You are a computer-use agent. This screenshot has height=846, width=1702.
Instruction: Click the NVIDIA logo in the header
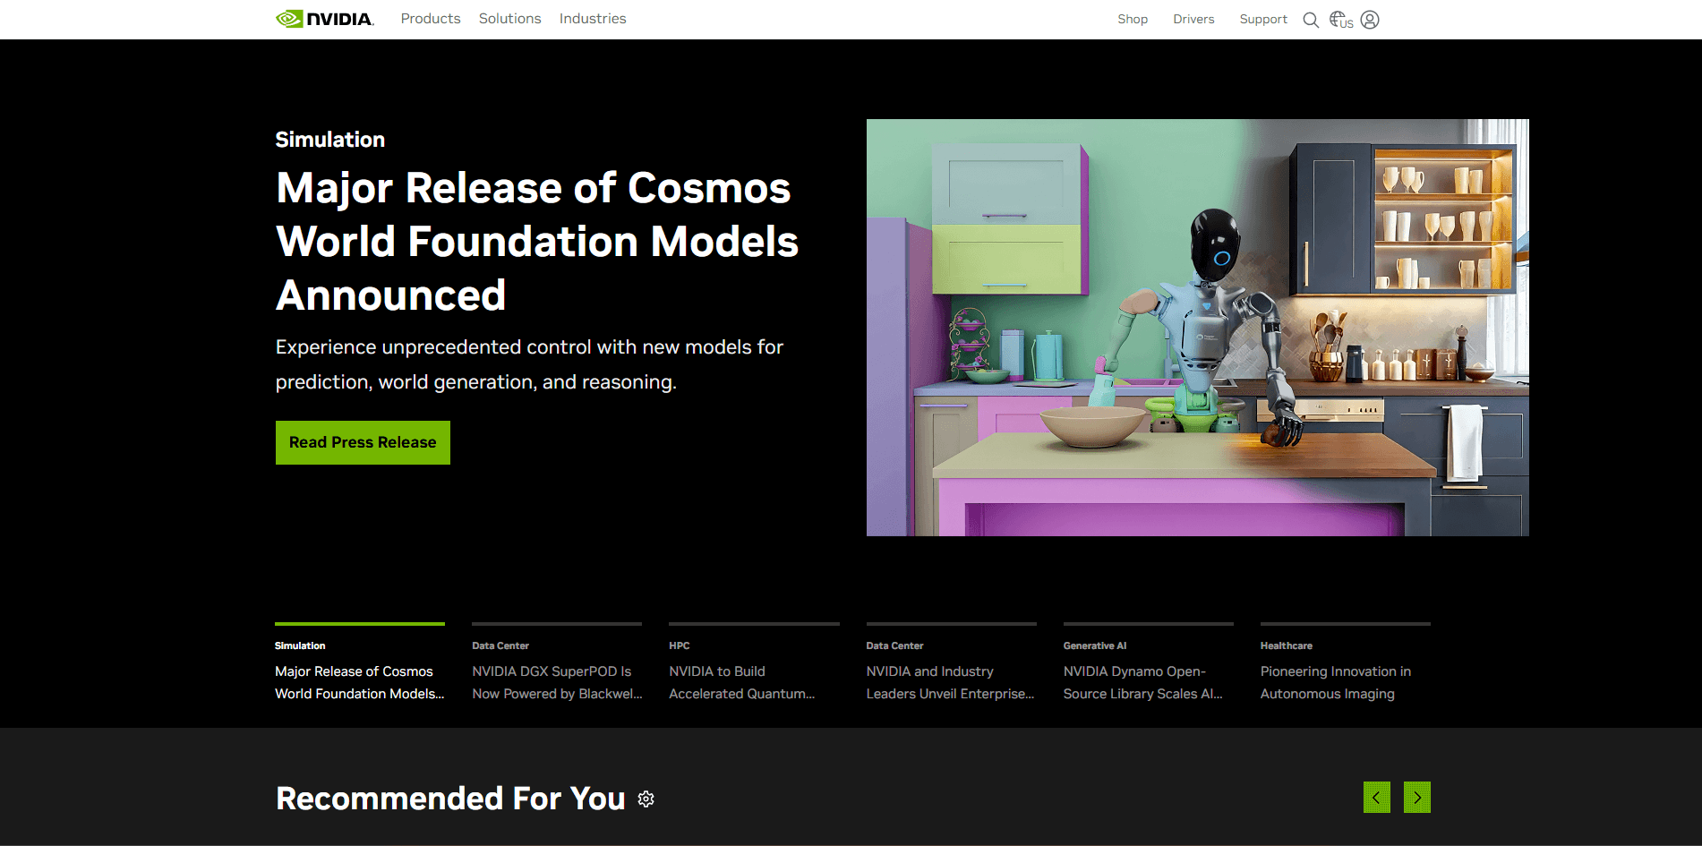(324, 19)
